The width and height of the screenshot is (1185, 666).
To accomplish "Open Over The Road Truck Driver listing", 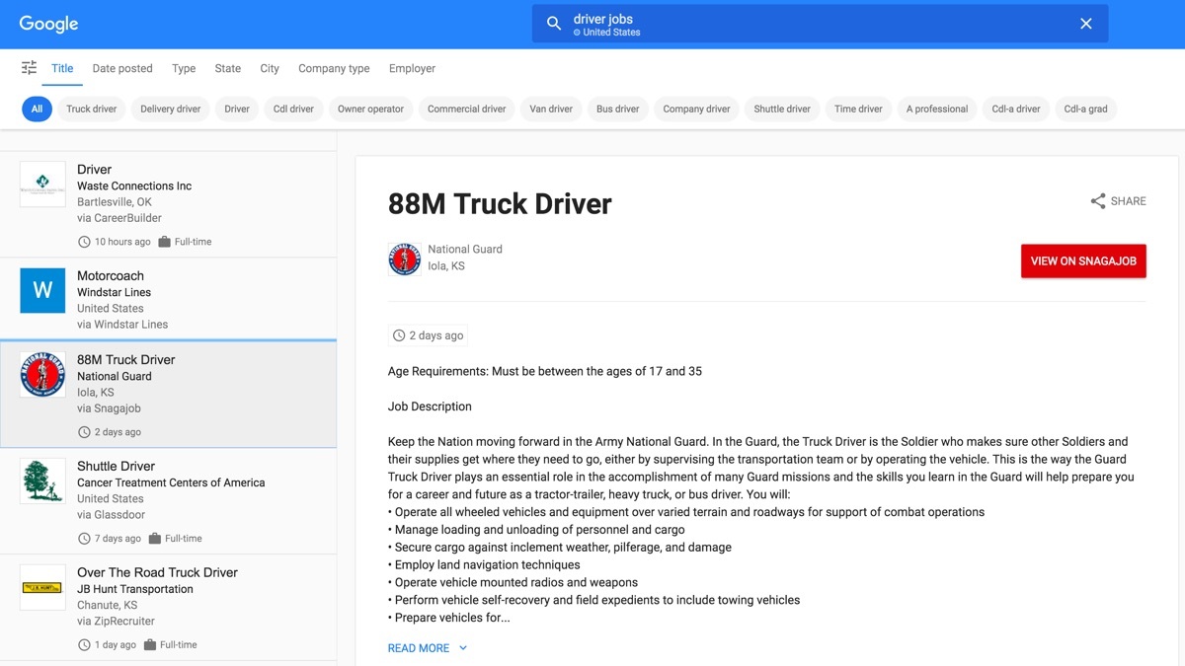I will [x=168, y=608].
